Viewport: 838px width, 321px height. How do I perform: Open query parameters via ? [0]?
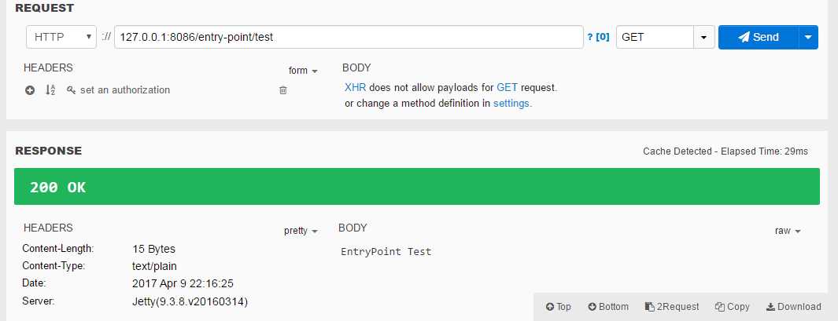point(598,37)
